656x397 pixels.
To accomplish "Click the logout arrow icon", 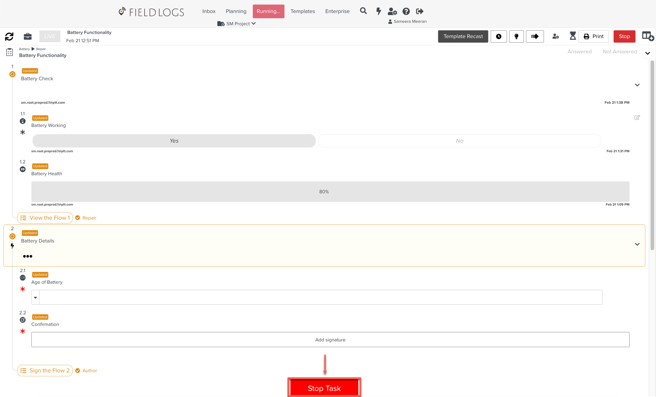I will (x=420, y=11).
